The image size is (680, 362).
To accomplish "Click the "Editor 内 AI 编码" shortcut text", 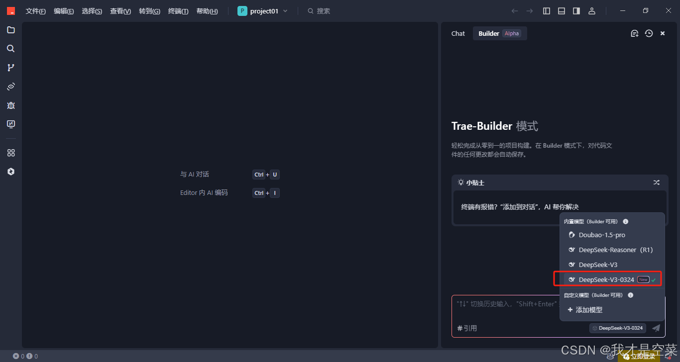I will point(204,193).
